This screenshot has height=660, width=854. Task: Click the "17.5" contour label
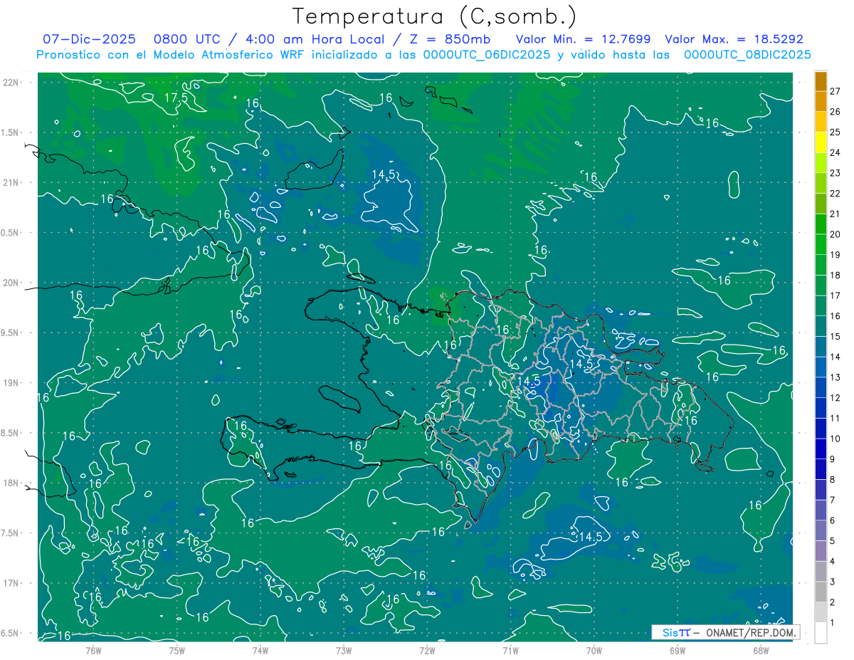tap(176, 98)
